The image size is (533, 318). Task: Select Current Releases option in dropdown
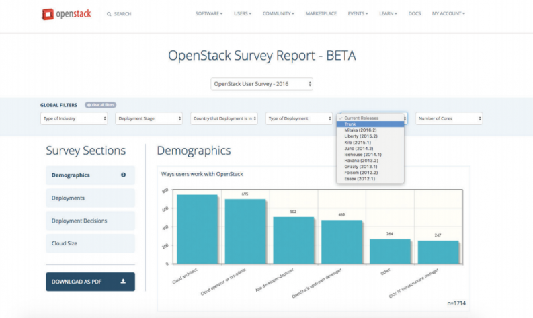[x=370, y=118]
